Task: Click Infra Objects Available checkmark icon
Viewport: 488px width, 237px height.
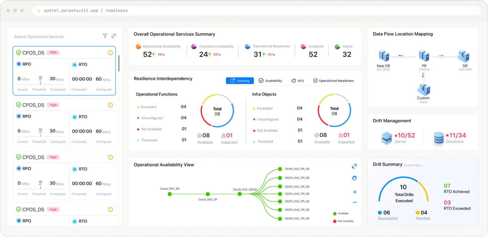Action: 317,135
